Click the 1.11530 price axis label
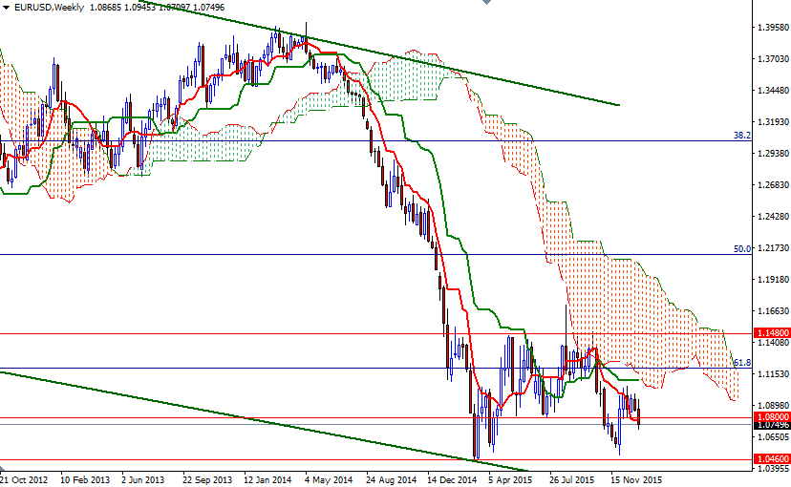Viewport: 791px width, 487px height. pos(773,374)
